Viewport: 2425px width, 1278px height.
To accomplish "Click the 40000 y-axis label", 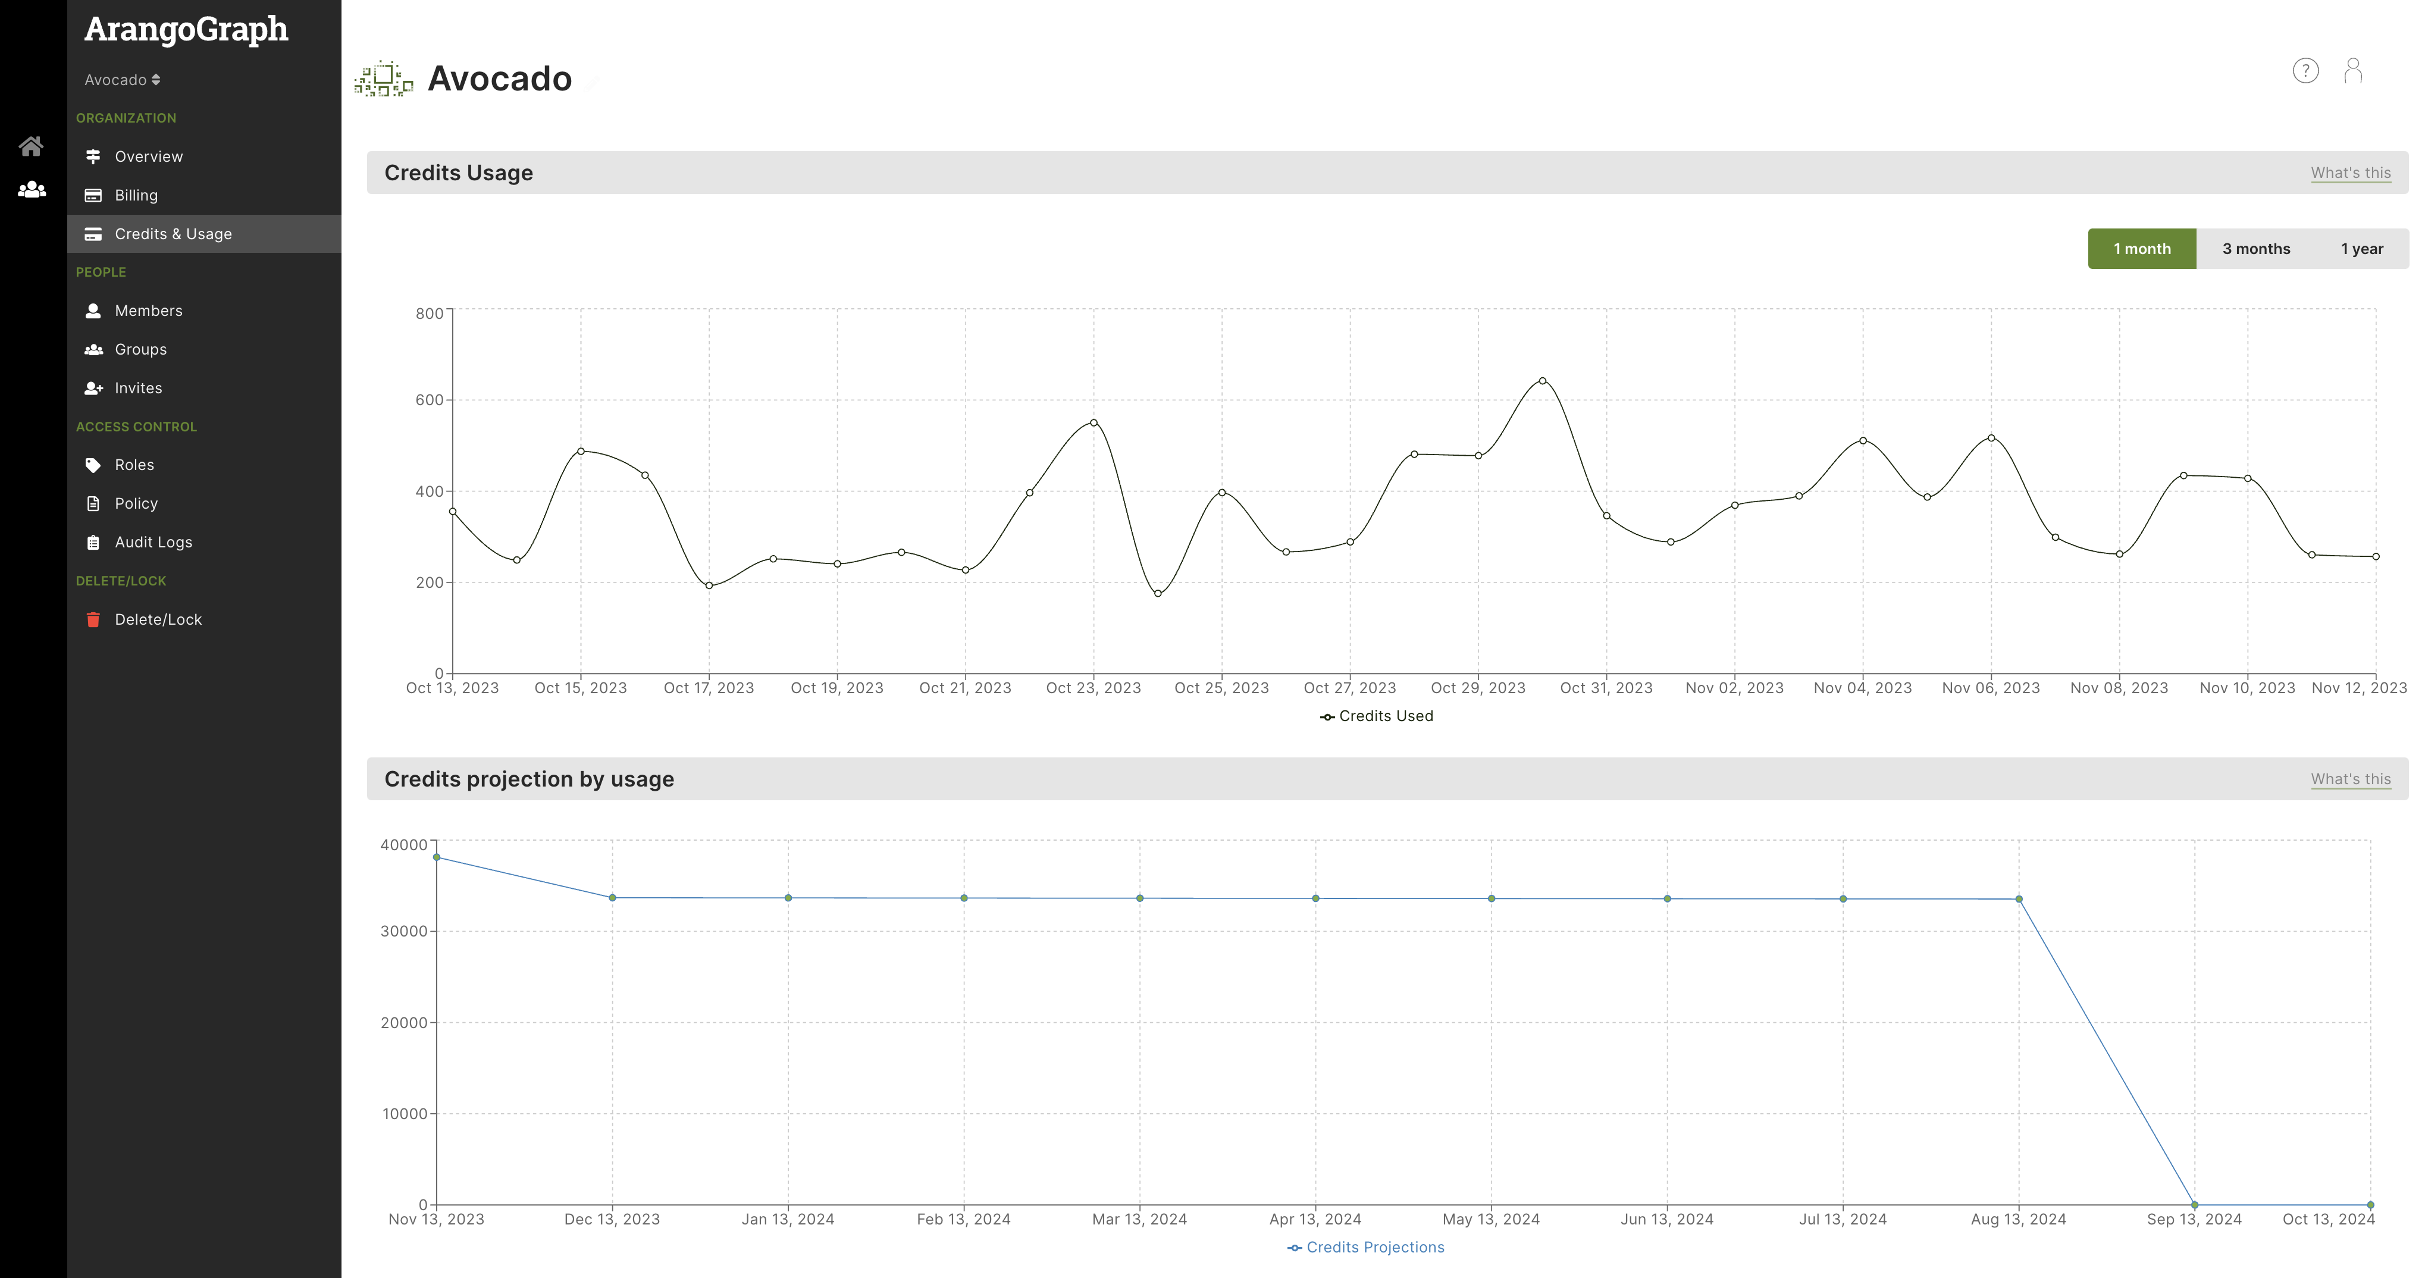I will point(404,845).
